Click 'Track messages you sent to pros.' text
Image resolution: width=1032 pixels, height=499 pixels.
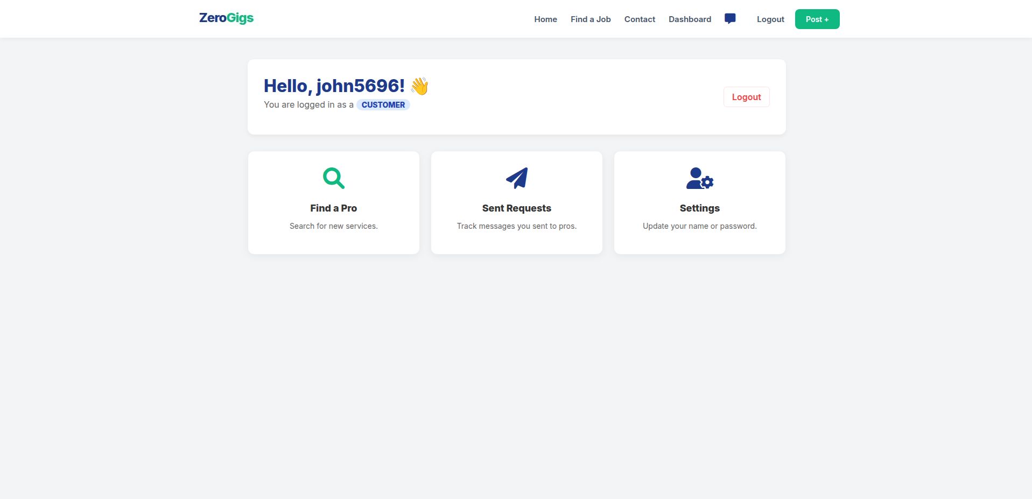point(517,226)
